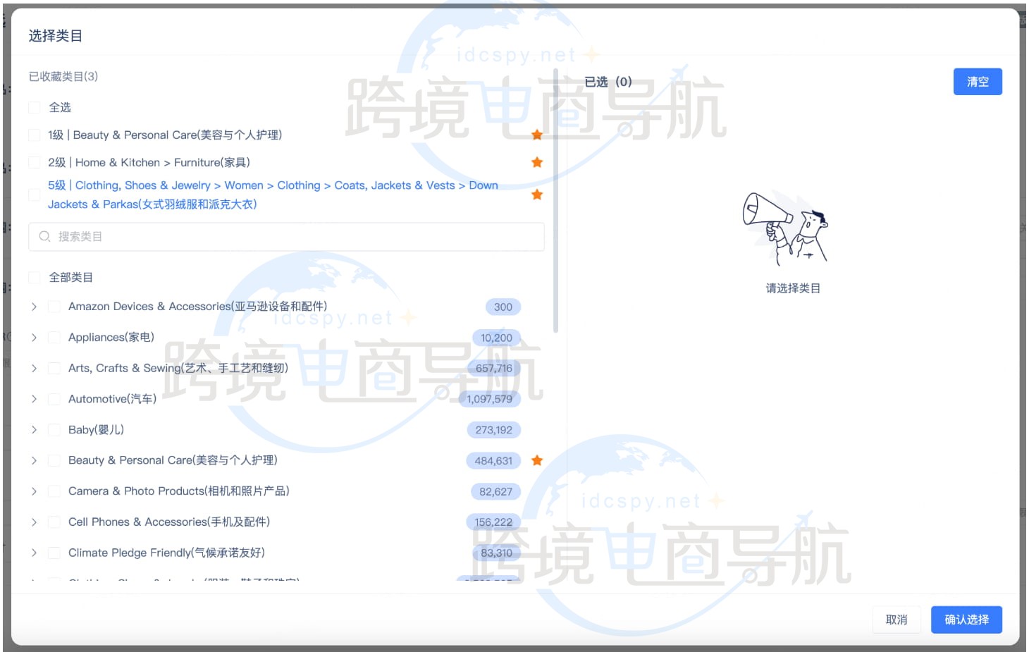
Task: Expand Camera & Photo Products category
Action: 34,491
